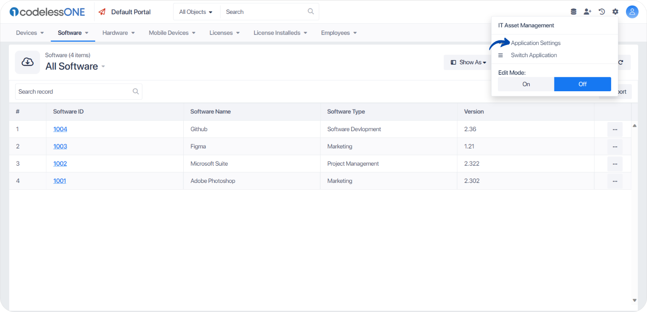Select the Github software name cell
647x312 pixels.
(252, 129)
